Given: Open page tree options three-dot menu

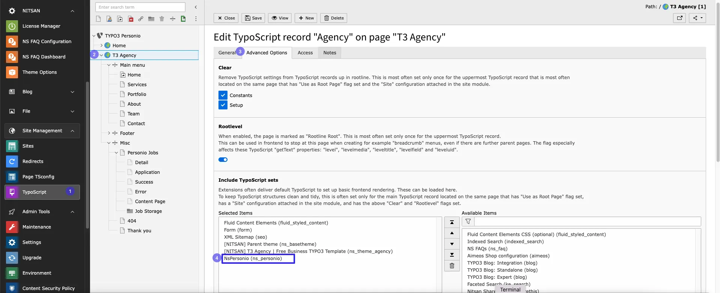Looking at the screenshot, I should (x=196, y=19).
